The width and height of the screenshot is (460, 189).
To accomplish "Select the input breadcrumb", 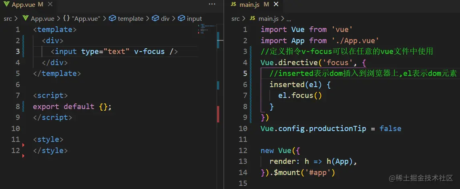I will coord(194,18).
